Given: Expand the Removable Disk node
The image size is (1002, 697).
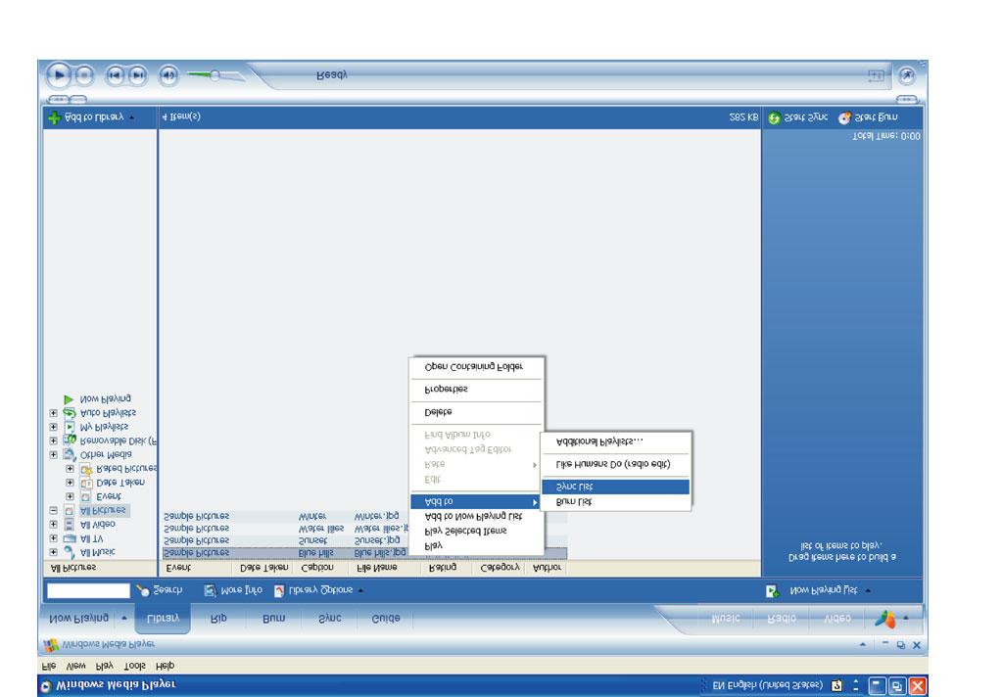Looking at the screenshot, I should click(54, 441).
